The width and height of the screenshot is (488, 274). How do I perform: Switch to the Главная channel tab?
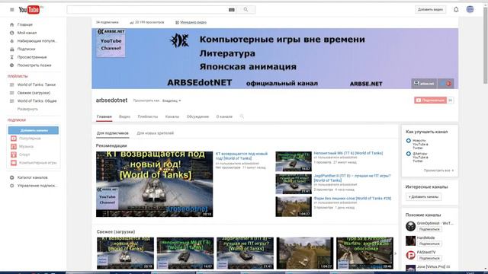104,116
